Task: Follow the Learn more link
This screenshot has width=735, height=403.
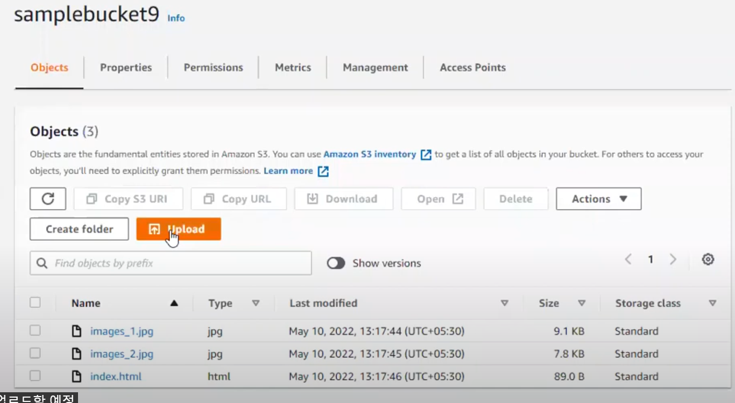Action: (x=288, y=171)
